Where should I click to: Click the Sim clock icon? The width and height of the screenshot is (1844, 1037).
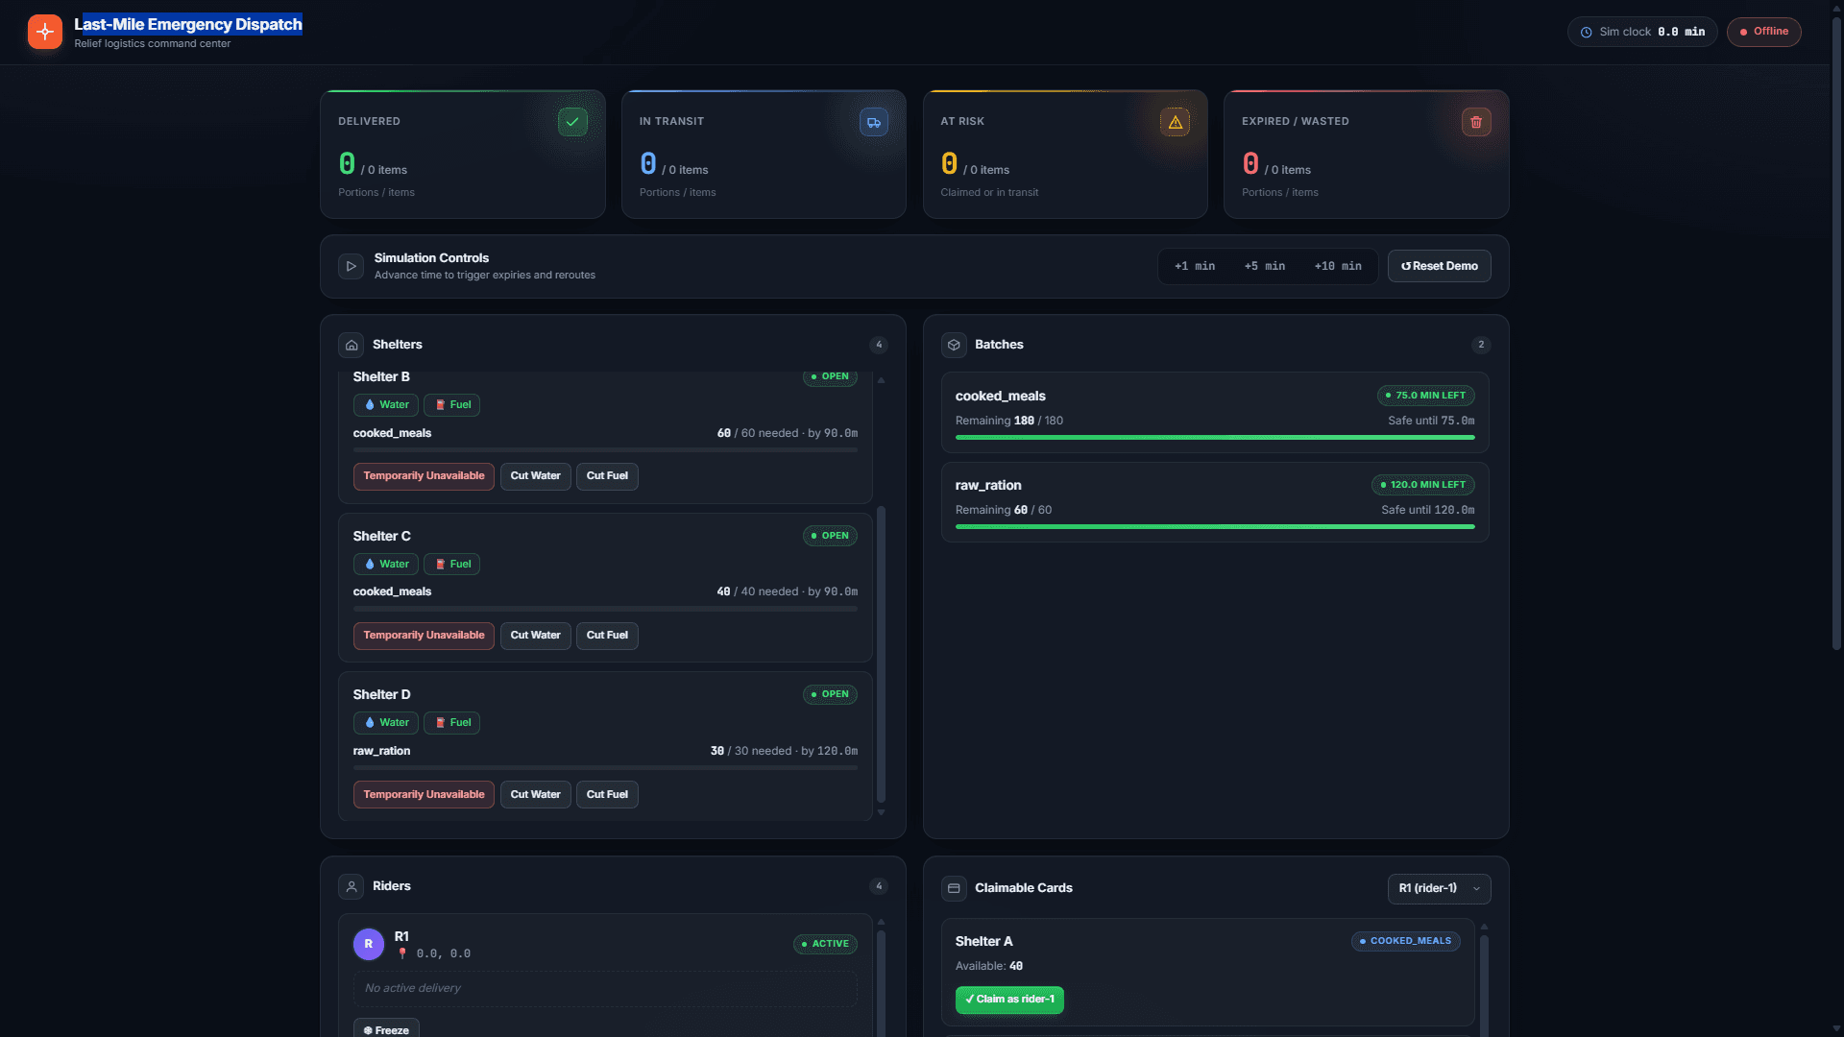coord(1587,32)
